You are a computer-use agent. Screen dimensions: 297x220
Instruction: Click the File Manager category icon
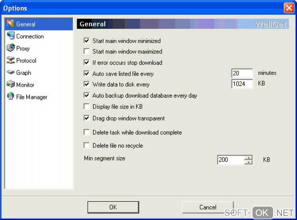10,96
